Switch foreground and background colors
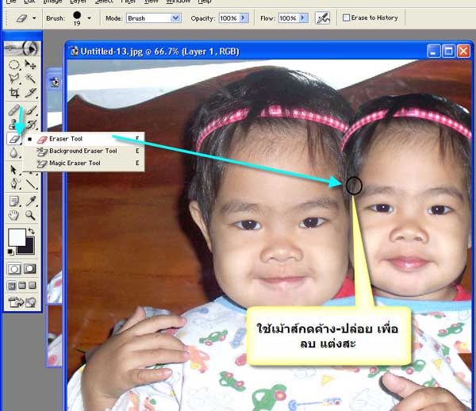The height and width of the screenshot is (411, 476). (31, 232)
